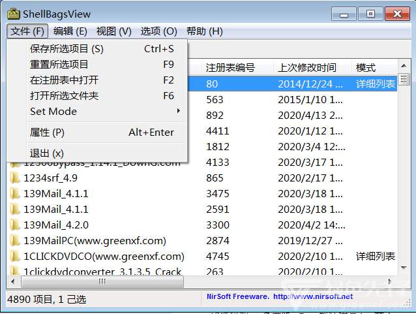Click the 2019/12/27 modified time cell
This screenshot has height=314, width=416.
(x=310, y=241)
